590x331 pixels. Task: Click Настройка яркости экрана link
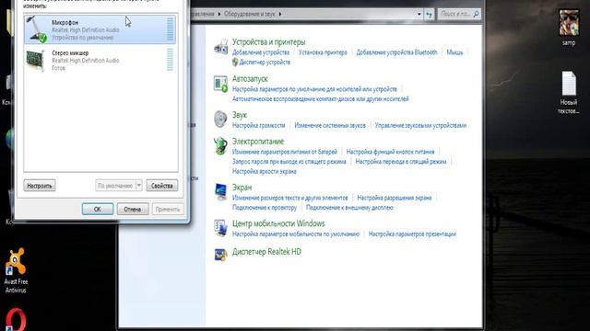click(265, 171)
